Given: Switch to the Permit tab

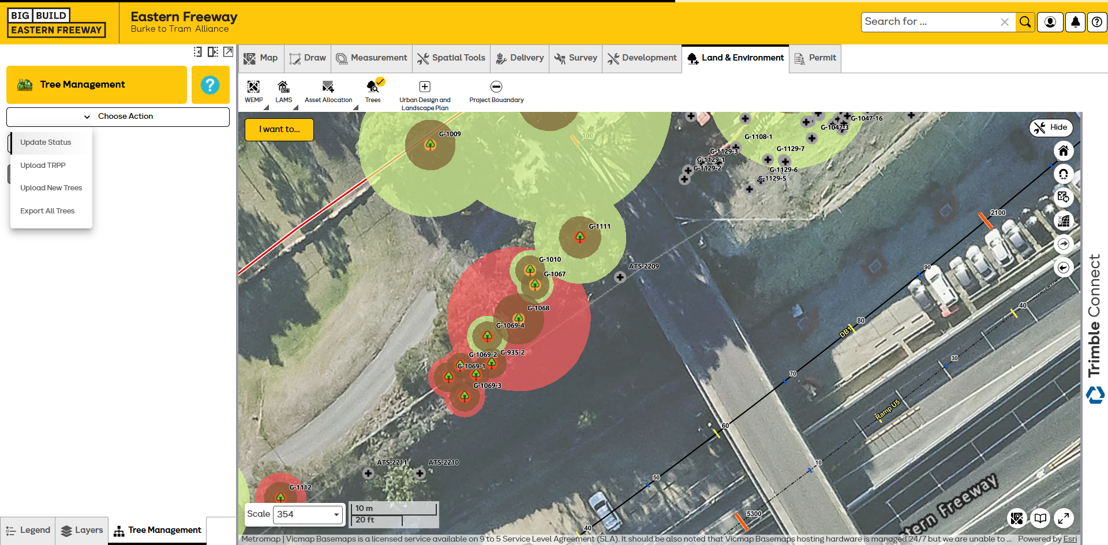Looking at the screenshot, I should click(x=815, y=58).
